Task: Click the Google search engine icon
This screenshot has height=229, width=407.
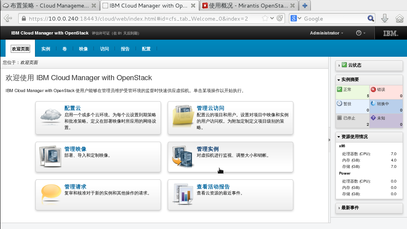Action: click(294, 18)
